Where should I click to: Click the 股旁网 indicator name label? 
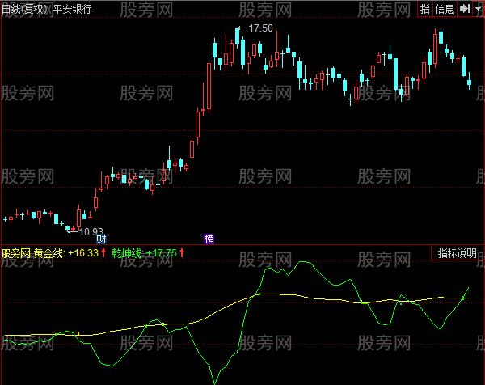16,253
